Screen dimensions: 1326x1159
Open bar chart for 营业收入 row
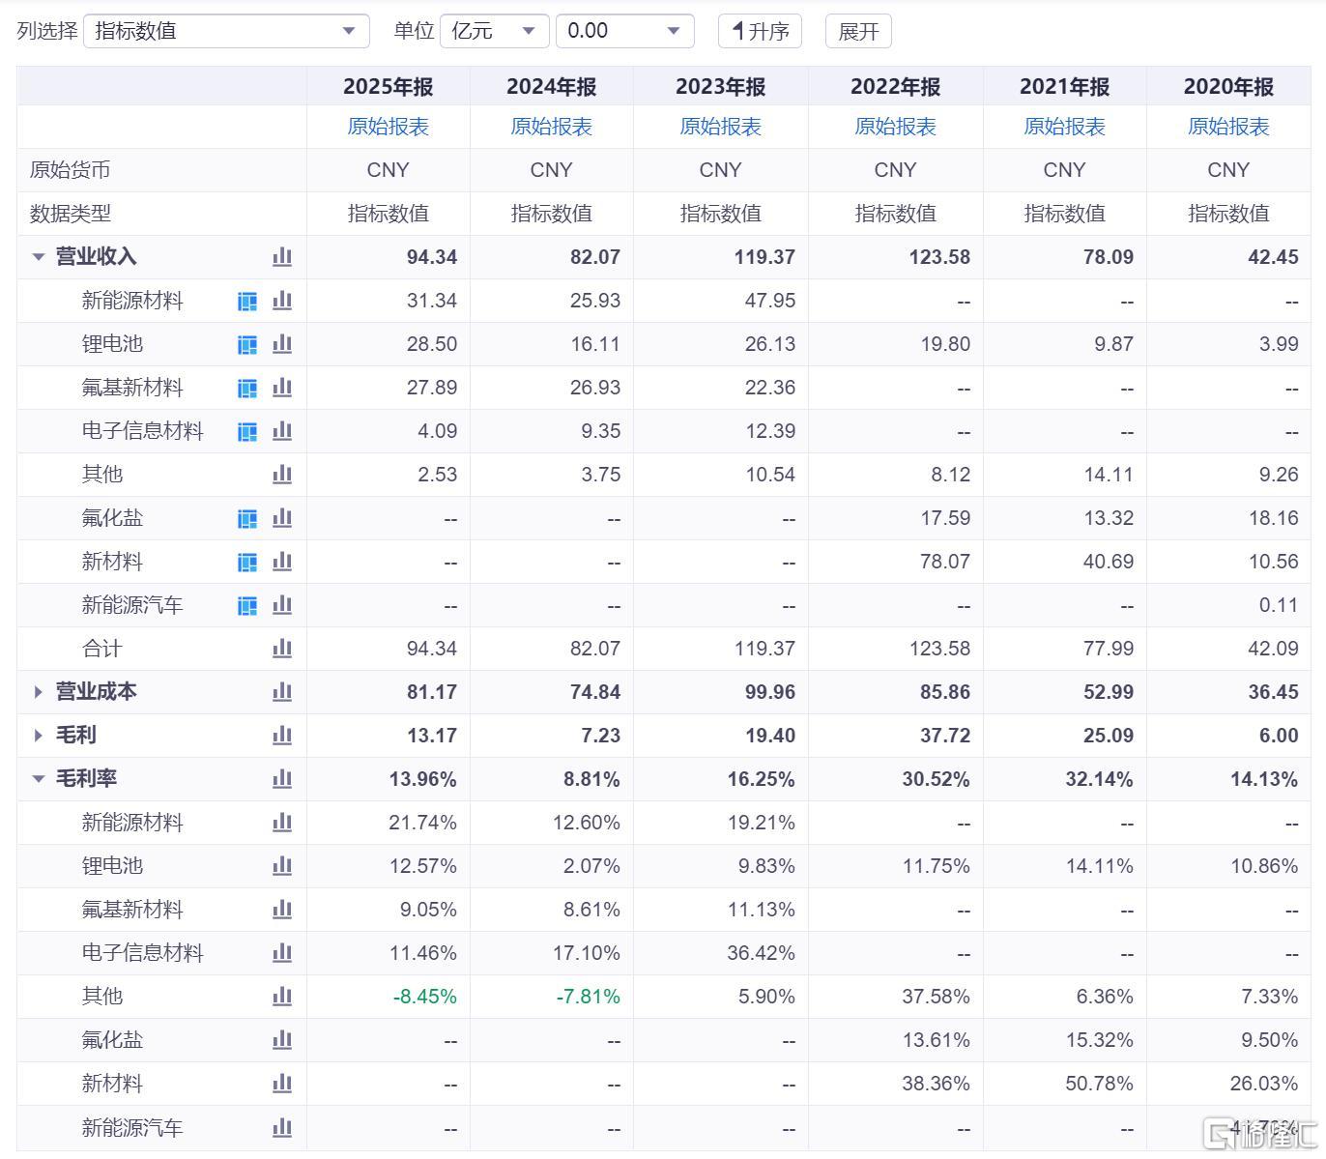(282, 257)
